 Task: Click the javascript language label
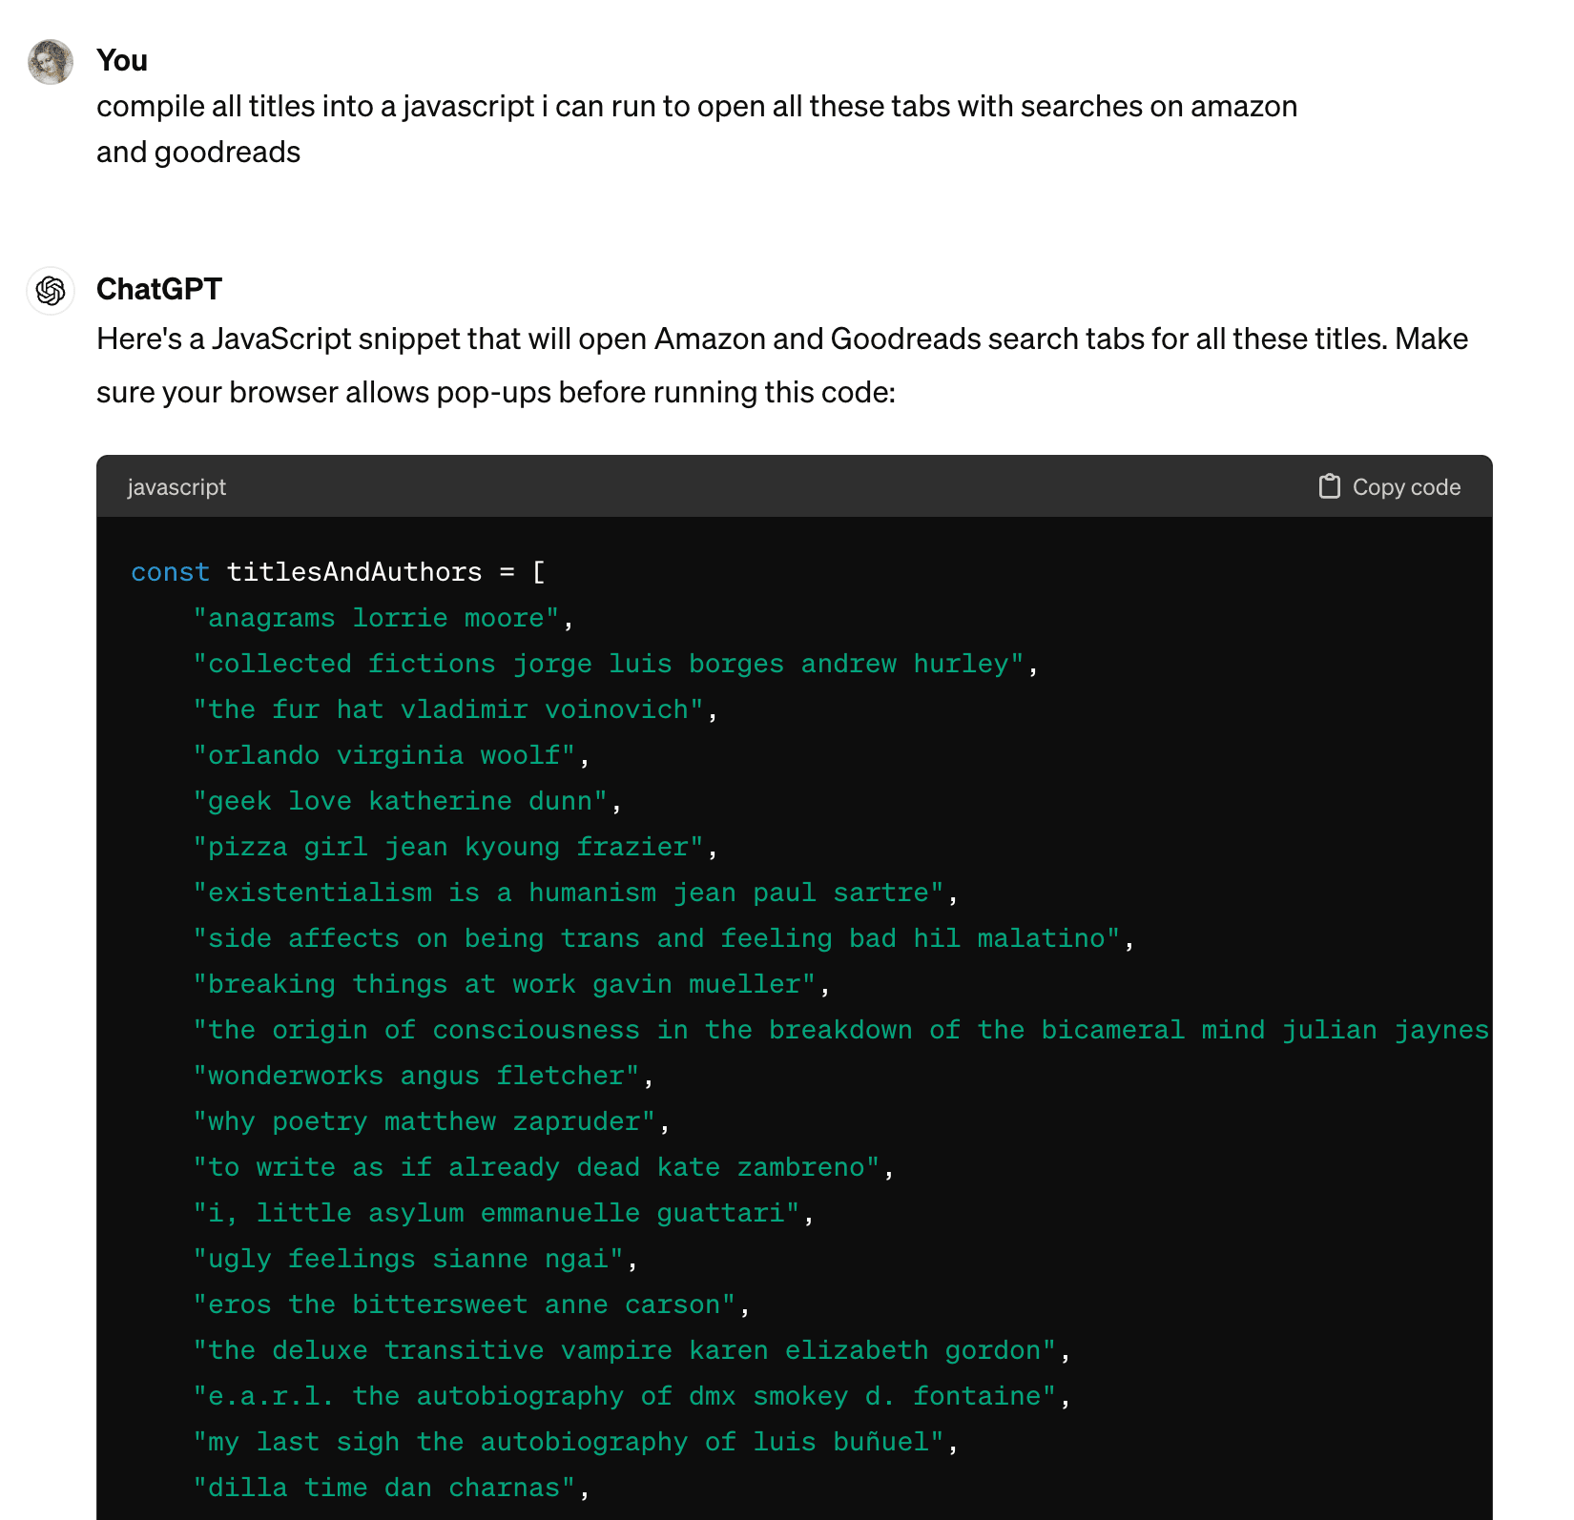coord(176,487)
